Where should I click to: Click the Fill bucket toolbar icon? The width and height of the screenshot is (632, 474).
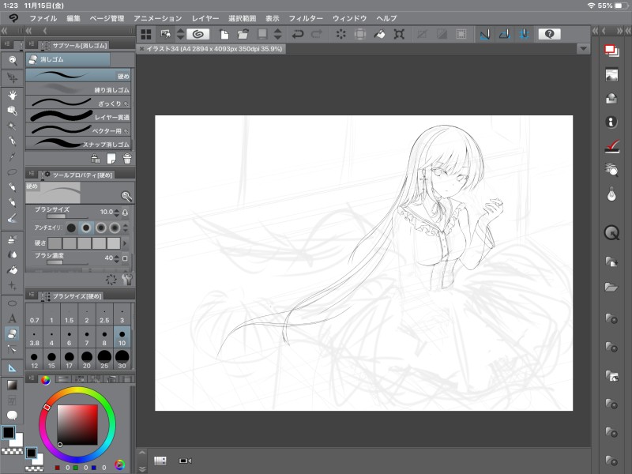(x=379, y=34)
